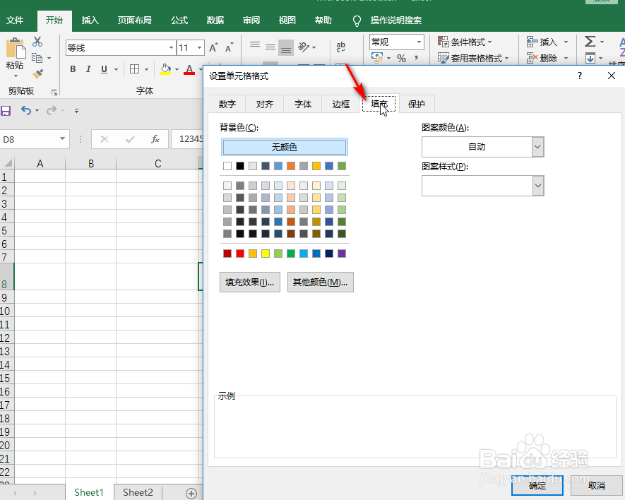The image size is (625, 500).
Task: Decrease font size with small A icon
Action: click(229, 48)
